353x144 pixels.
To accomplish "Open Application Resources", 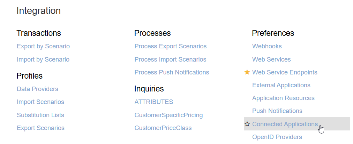I will 283,98.
